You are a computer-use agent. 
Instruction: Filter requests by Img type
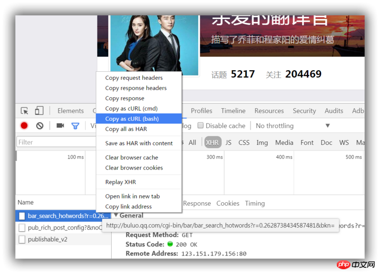tap(262, 142)
